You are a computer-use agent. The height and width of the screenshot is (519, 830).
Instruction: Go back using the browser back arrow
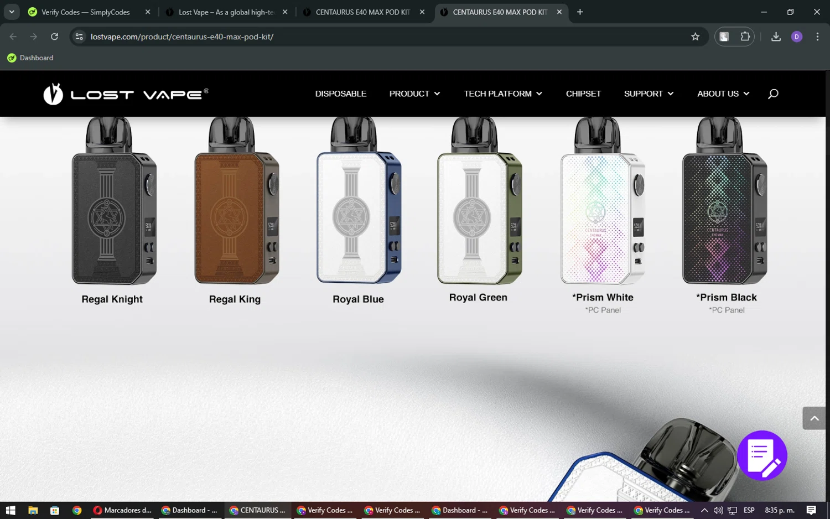[x=13, y=37]
